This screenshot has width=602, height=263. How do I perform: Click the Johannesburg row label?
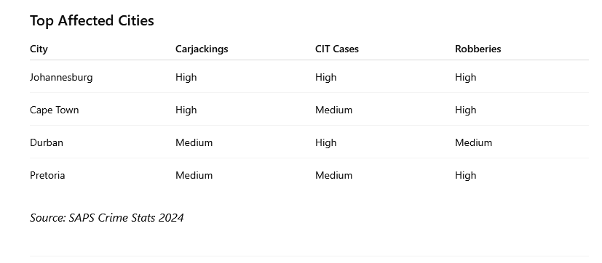[x=61, y=78]
